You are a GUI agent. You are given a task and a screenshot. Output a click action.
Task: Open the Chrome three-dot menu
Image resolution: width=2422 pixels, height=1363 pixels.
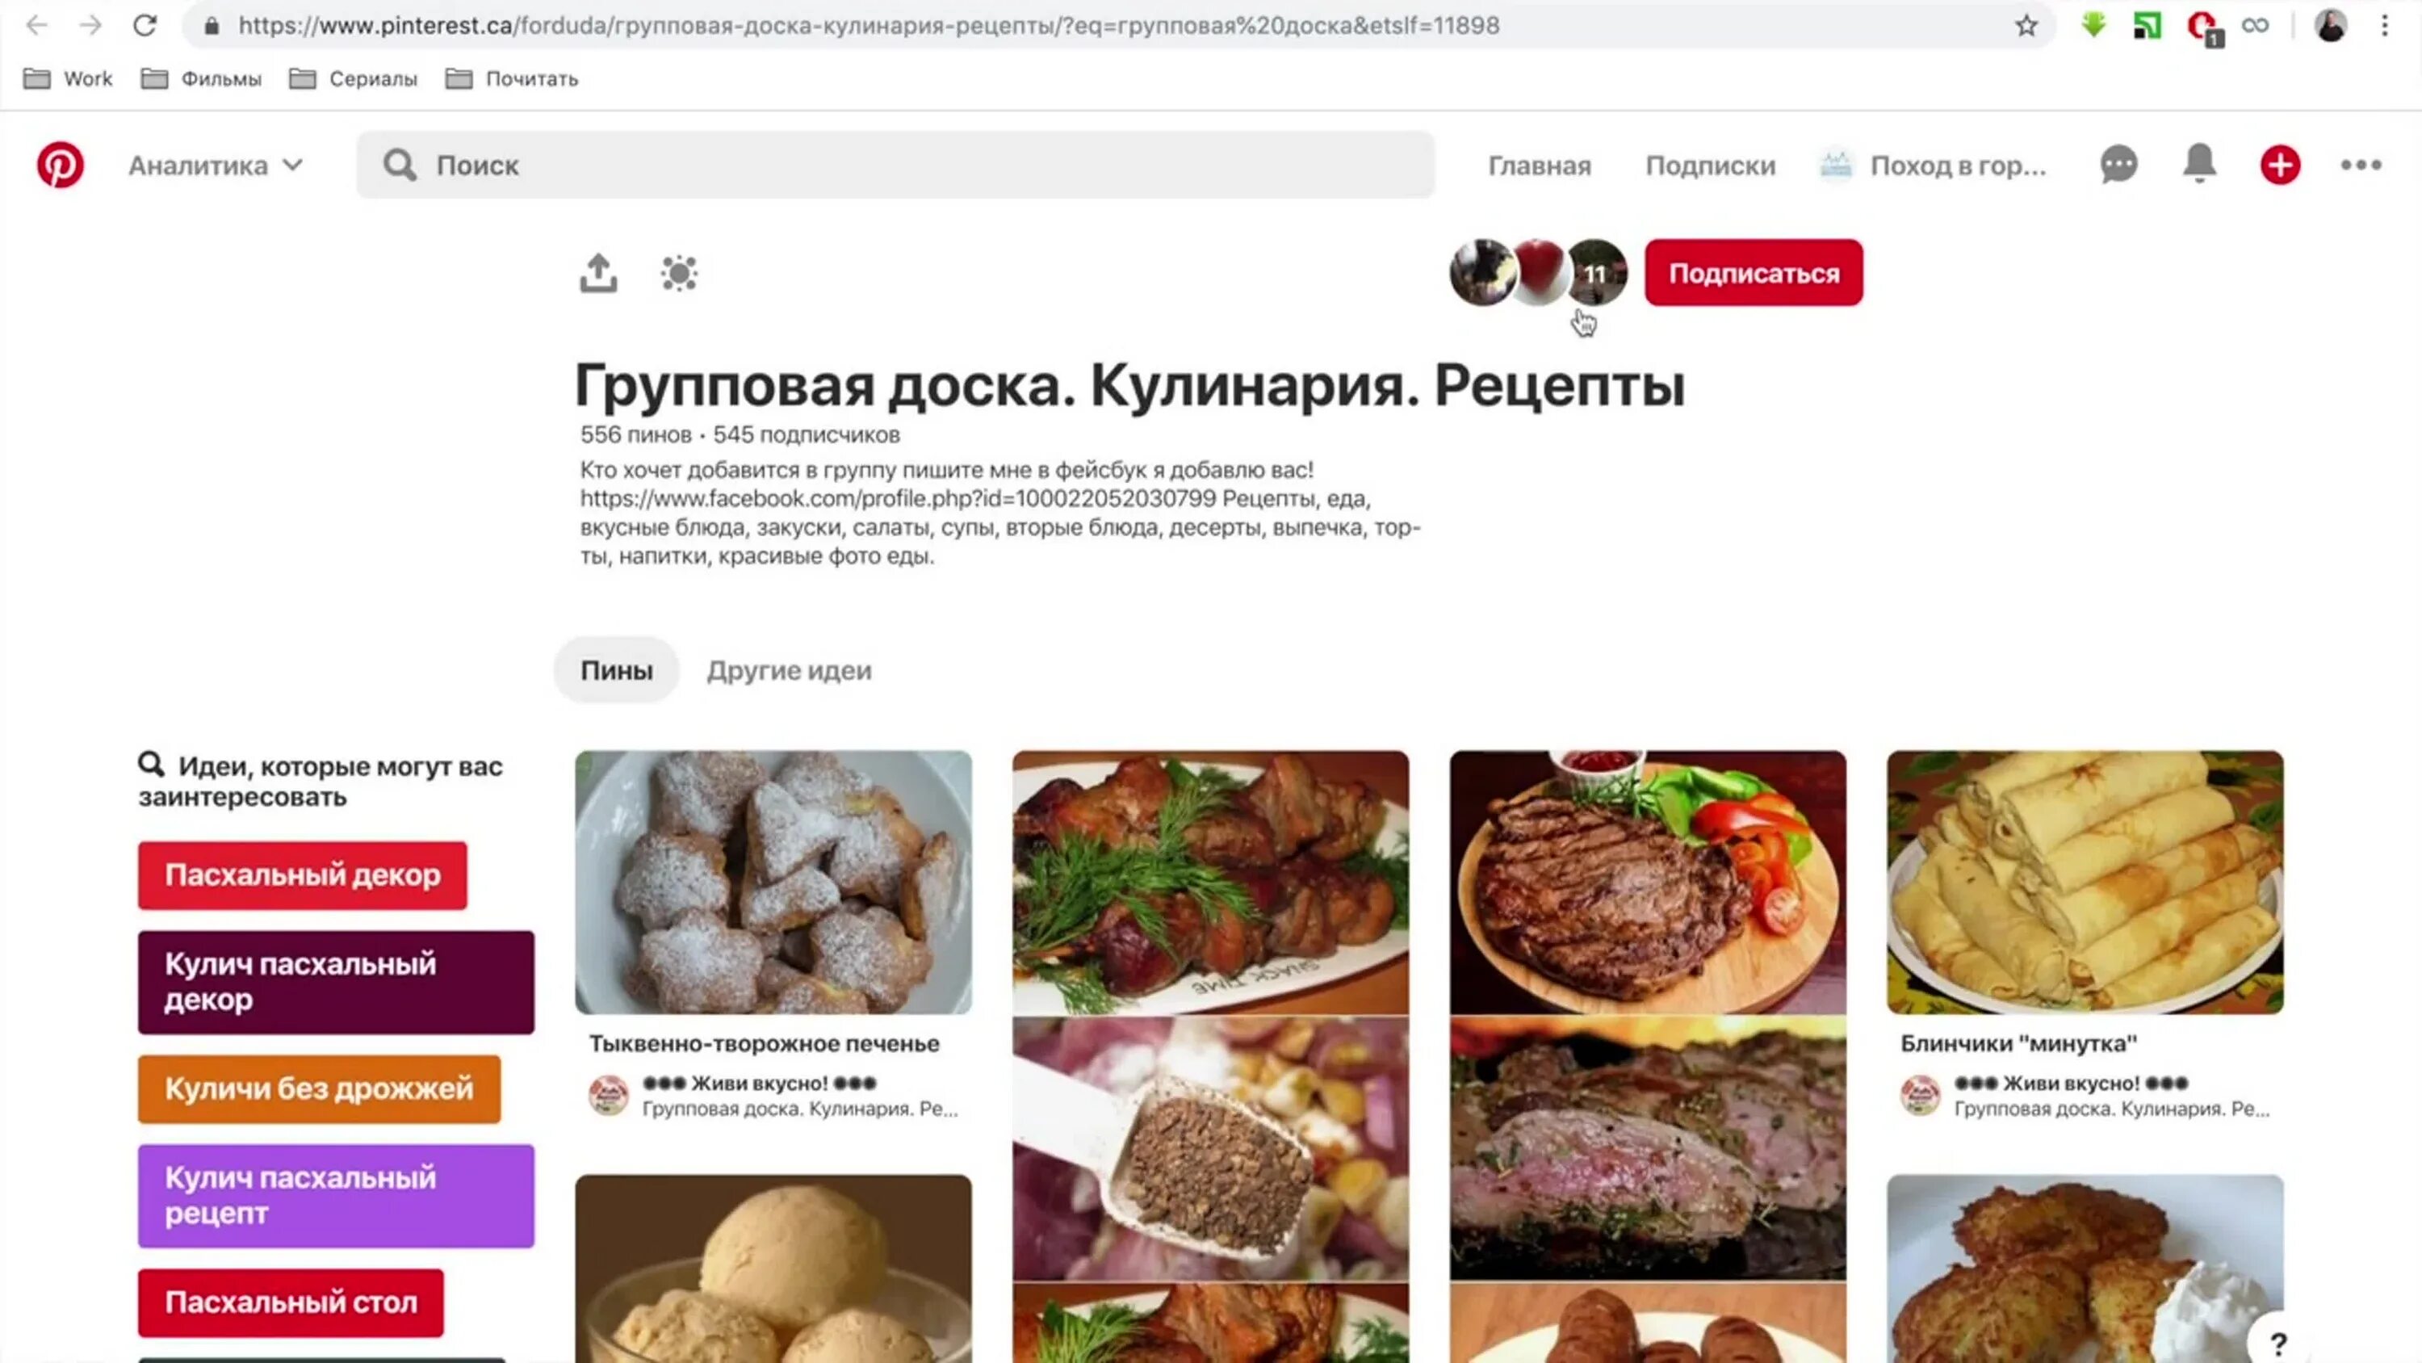click(2384, 25)
